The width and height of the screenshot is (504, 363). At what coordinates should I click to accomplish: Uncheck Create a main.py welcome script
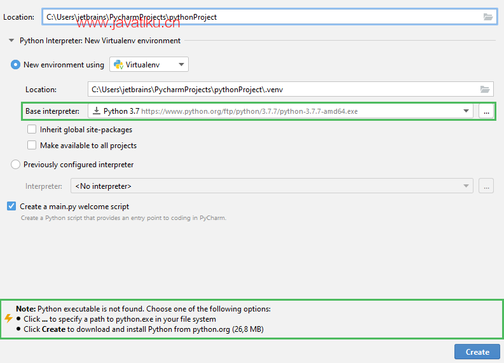[11, 206]
